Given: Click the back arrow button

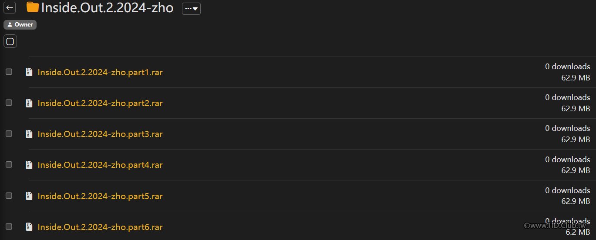Looking at the screenshot, I should coord(10,8).
